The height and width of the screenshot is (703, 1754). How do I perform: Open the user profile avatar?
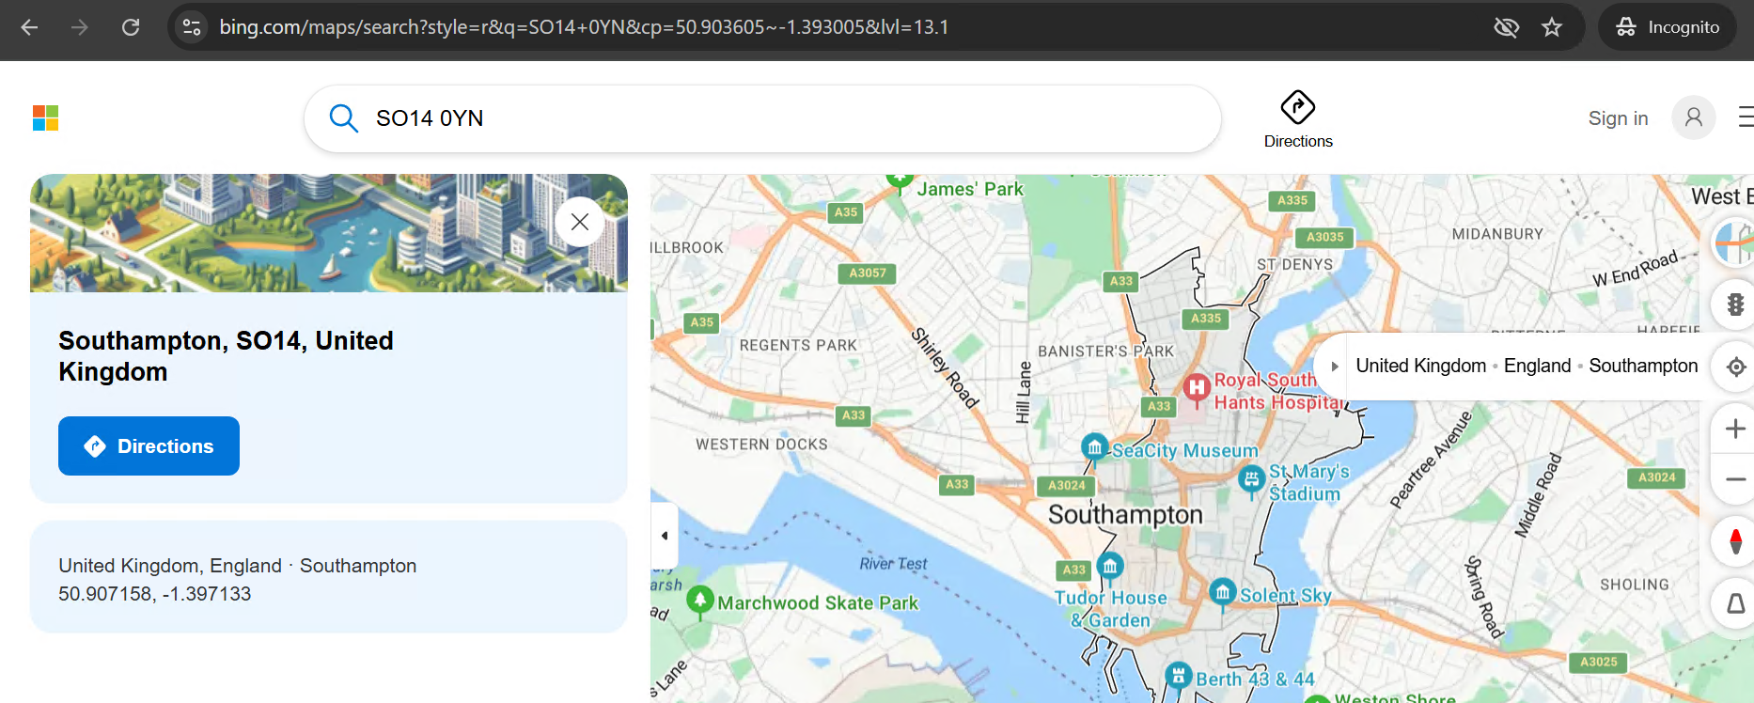click(x=1694, y=117)
